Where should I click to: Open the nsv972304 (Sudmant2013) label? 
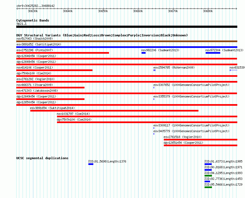pos(224,50)
